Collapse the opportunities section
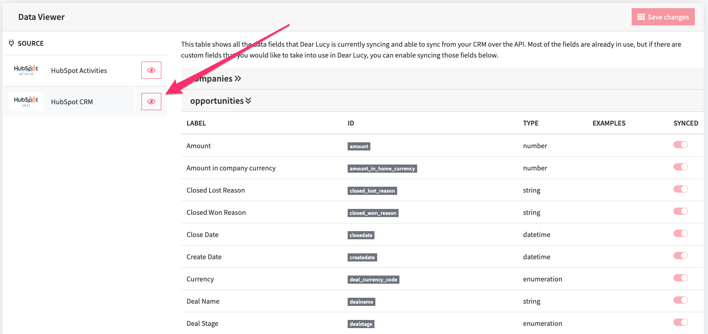The height and width of the screenshot is (334, 708). tap(221, 101)
